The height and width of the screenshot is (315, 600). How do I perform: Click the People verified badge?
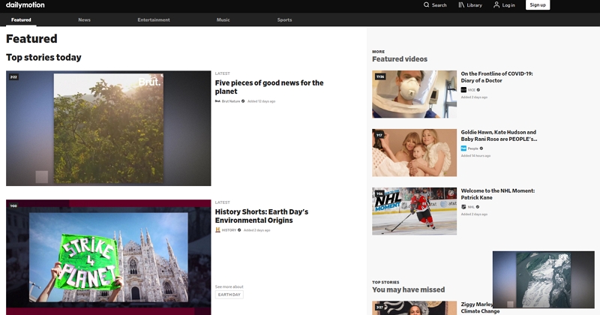[481, 148]
